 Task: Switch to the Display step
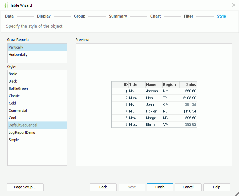(x=44, y=16)
